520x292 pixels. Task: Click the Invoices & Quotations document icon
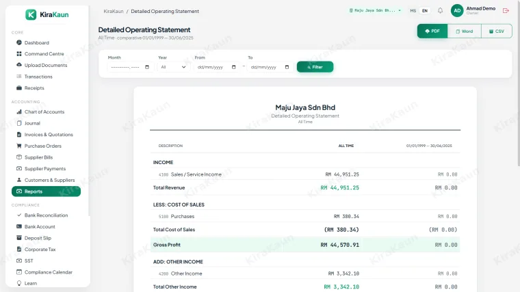tap(19, 135)
